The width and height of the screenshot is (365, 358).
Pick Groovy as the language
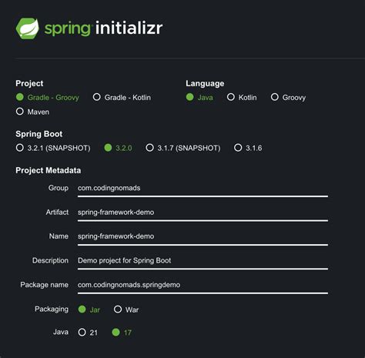click(288, 98)
